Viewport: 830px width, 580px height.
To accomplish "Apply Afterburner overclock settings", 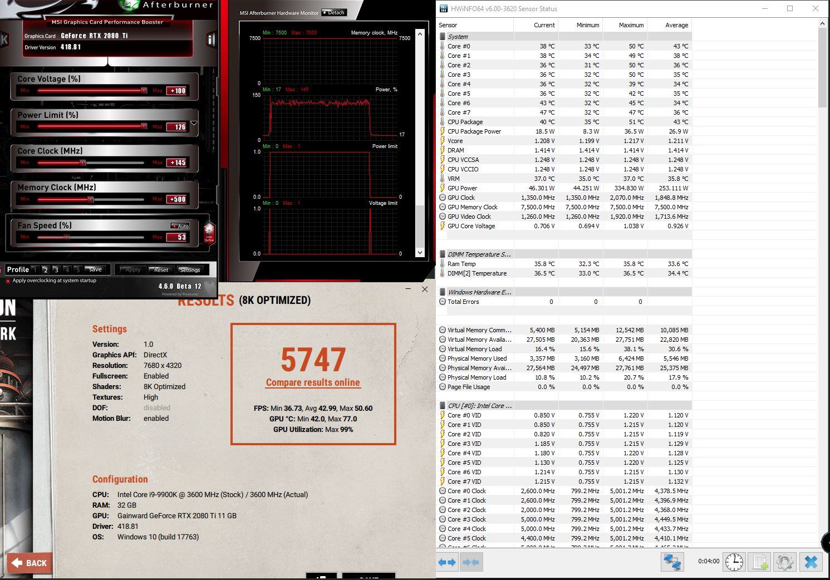I will (x=132, y=270).
